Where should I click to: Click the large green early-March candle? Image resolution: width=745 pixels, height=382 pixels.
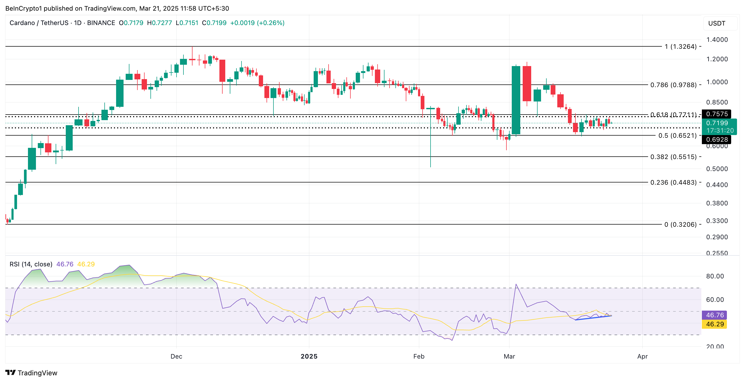(x=516, y=100)
